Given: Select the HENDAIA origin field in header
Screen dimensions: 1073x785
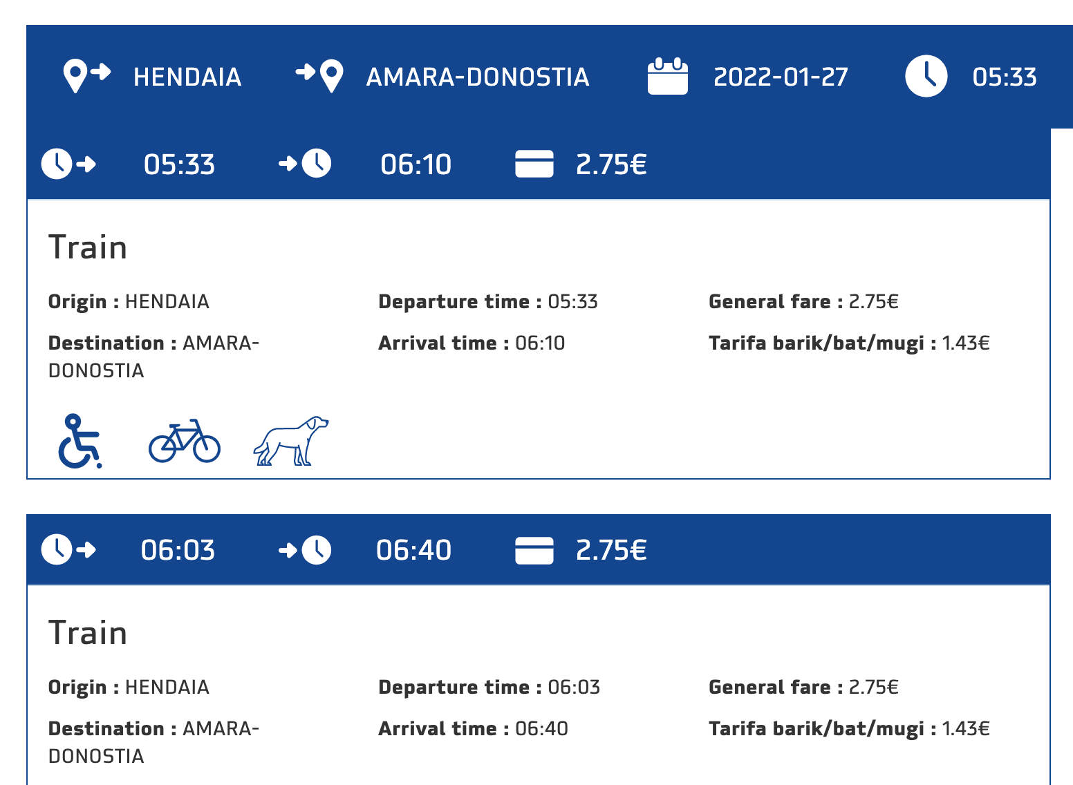Looking at the screenshot, I should (187, 77).
